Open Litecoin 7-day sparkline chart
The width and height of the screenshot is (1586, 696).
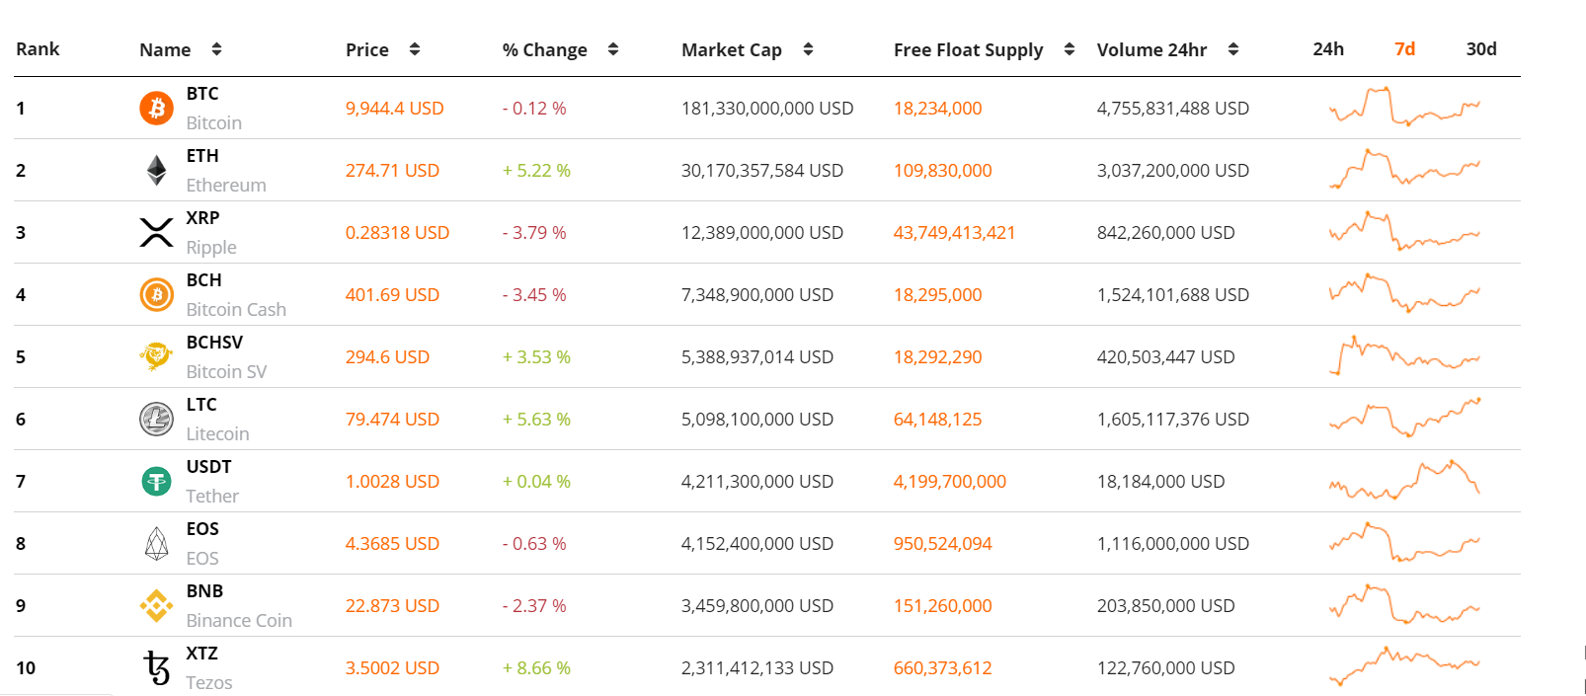point(1404,418)
